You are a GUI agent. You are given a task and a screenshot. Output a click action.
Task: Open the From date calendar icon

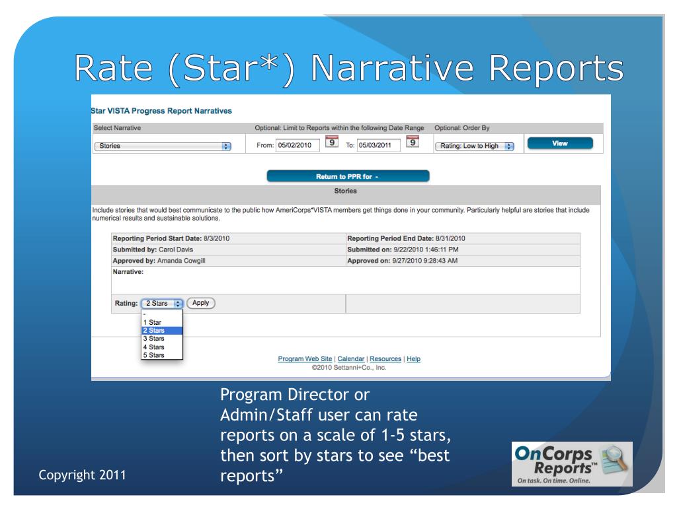[x=332, y=142]
